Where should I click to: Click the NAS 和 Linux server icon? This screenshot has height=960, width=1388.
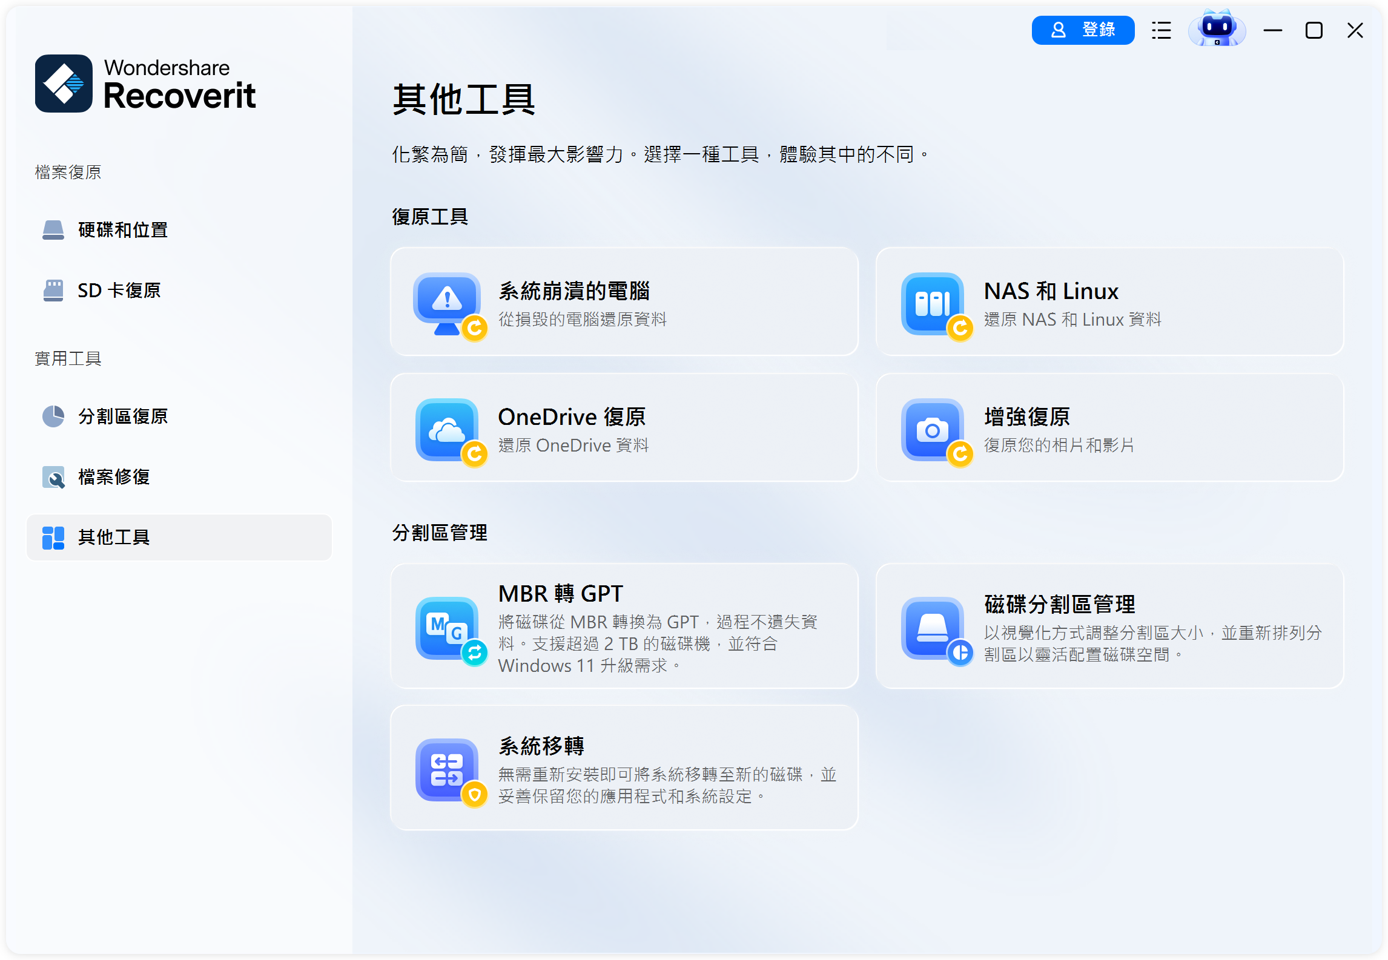[936, 306]
